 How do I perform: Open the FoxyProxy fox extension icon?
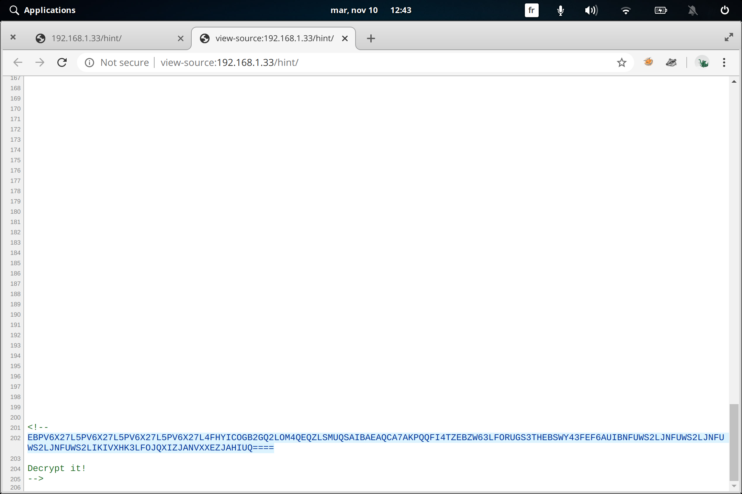click(649, 62)
